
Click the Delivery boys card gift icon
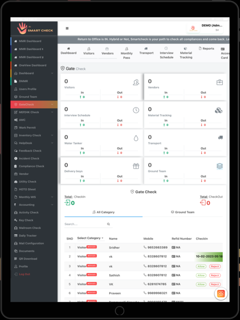[136, 166]
